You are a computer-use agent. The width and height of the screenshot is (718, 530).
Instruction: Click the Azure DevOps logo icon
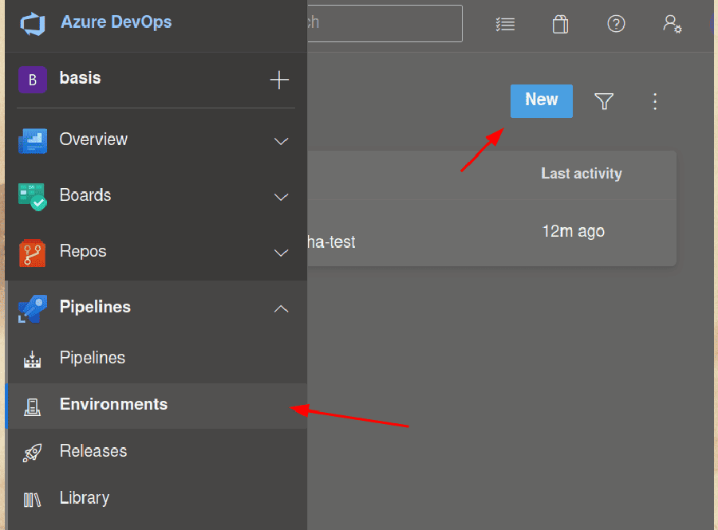(x=33, y=23)
